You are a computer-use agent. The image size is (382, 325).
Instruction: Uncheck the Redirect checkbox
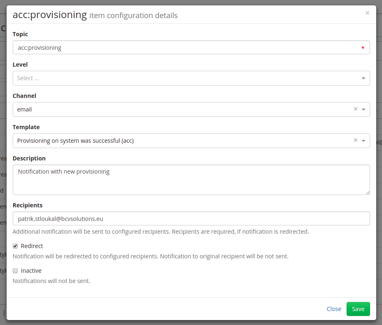(15, 246)
